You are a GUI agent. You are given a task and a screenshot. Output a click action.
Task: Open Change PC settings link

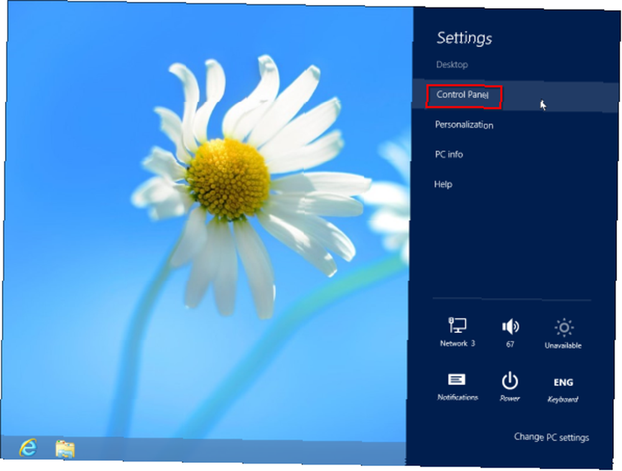coord(551,437)
